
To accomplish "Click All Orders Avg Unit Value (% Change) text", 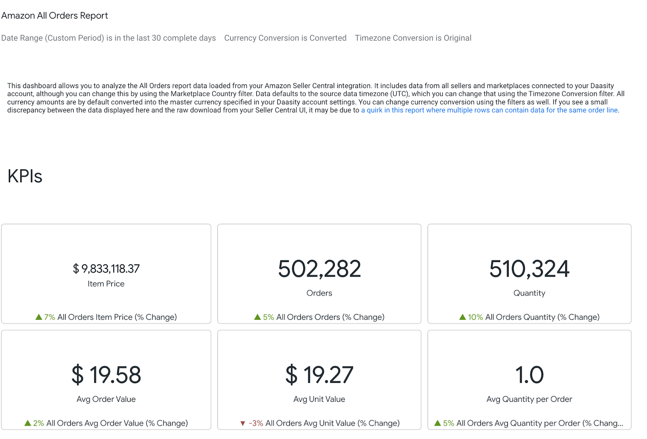I will click(x=332, y=423).
